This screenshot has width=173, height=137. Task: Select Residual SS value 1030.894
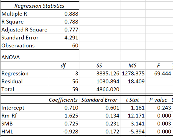[108, 82]
